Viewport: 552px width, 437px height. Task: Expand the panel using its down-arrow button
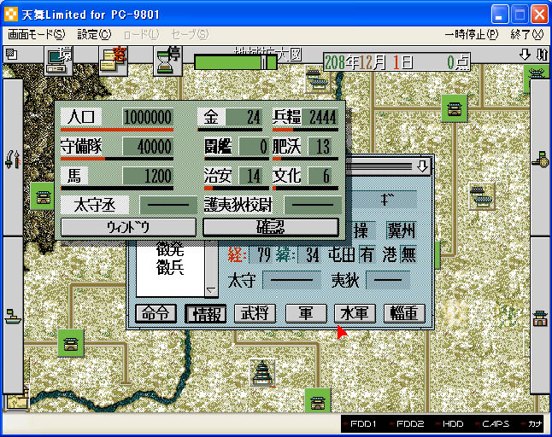coord(422,165)
